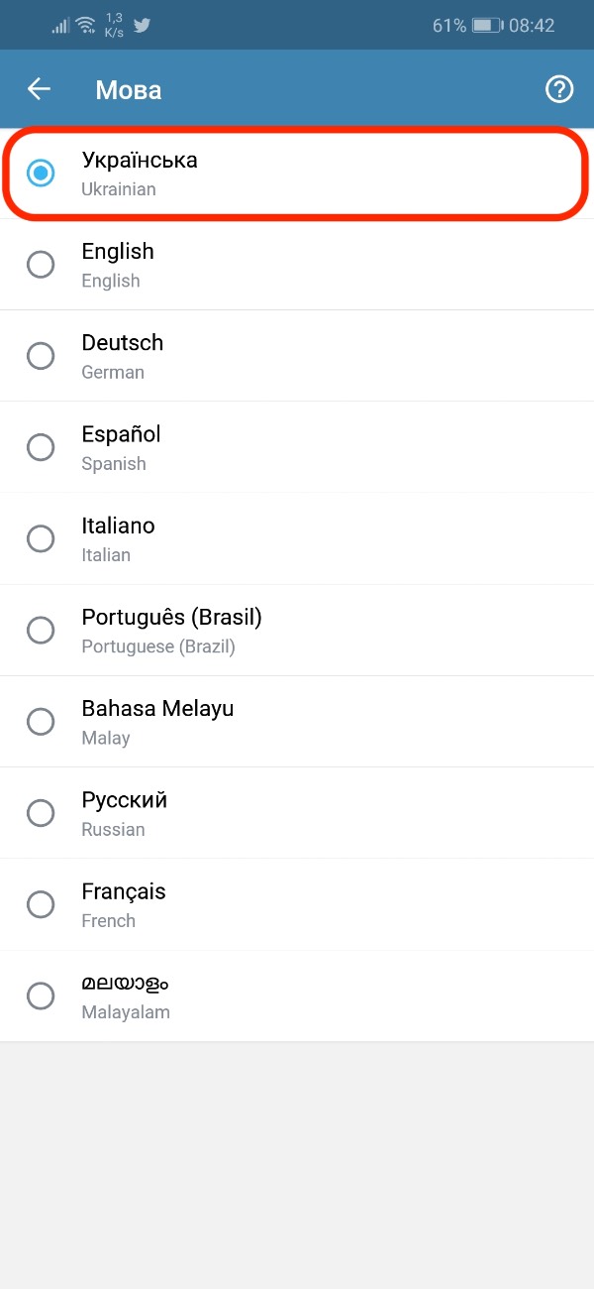Choose the Malayalam radio button
The image size is (594, 1289).
click(x=41, y=996)
